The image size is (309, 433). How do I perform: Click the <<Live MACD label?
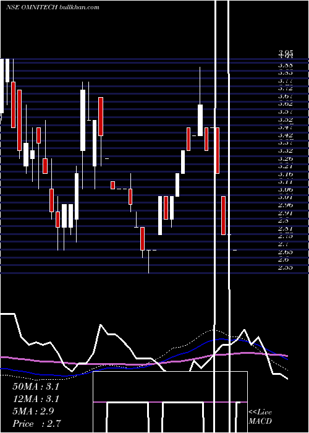click(x=260, y=417)
